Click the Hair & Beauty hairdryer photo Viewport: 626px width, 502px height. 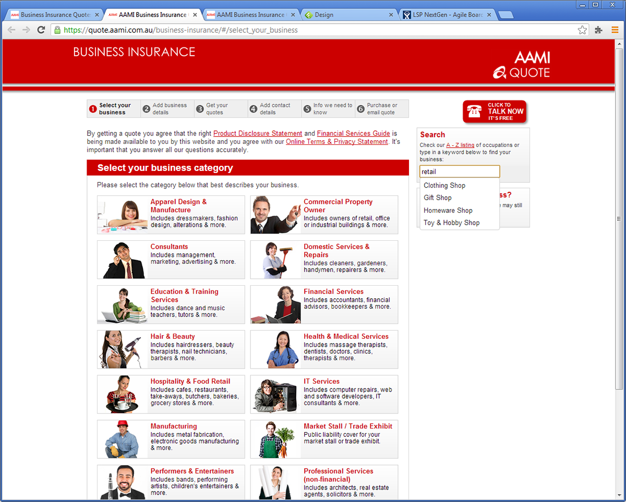122,349
